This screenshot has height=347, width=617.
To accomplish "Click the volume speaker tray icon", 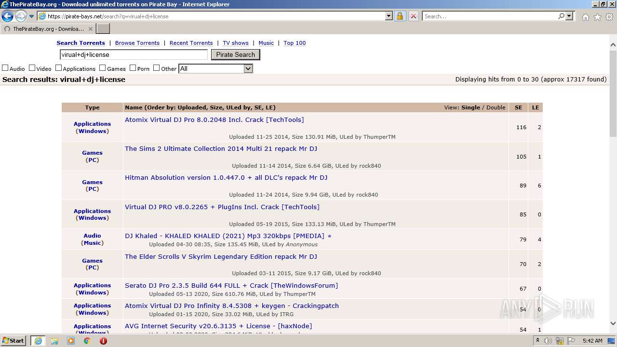I will (548, 341).
